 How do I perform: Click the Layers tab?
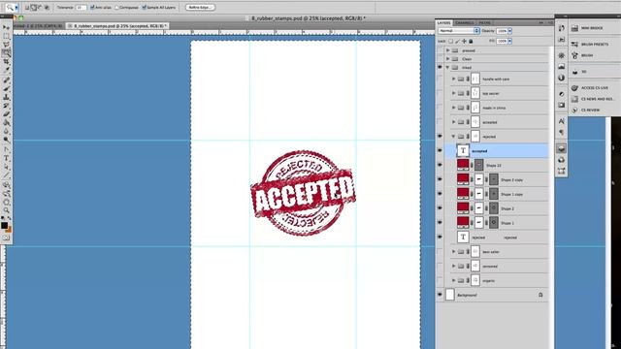point(444,23)
